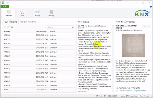Click Unknown status of #137764

(x=54, y=43)
